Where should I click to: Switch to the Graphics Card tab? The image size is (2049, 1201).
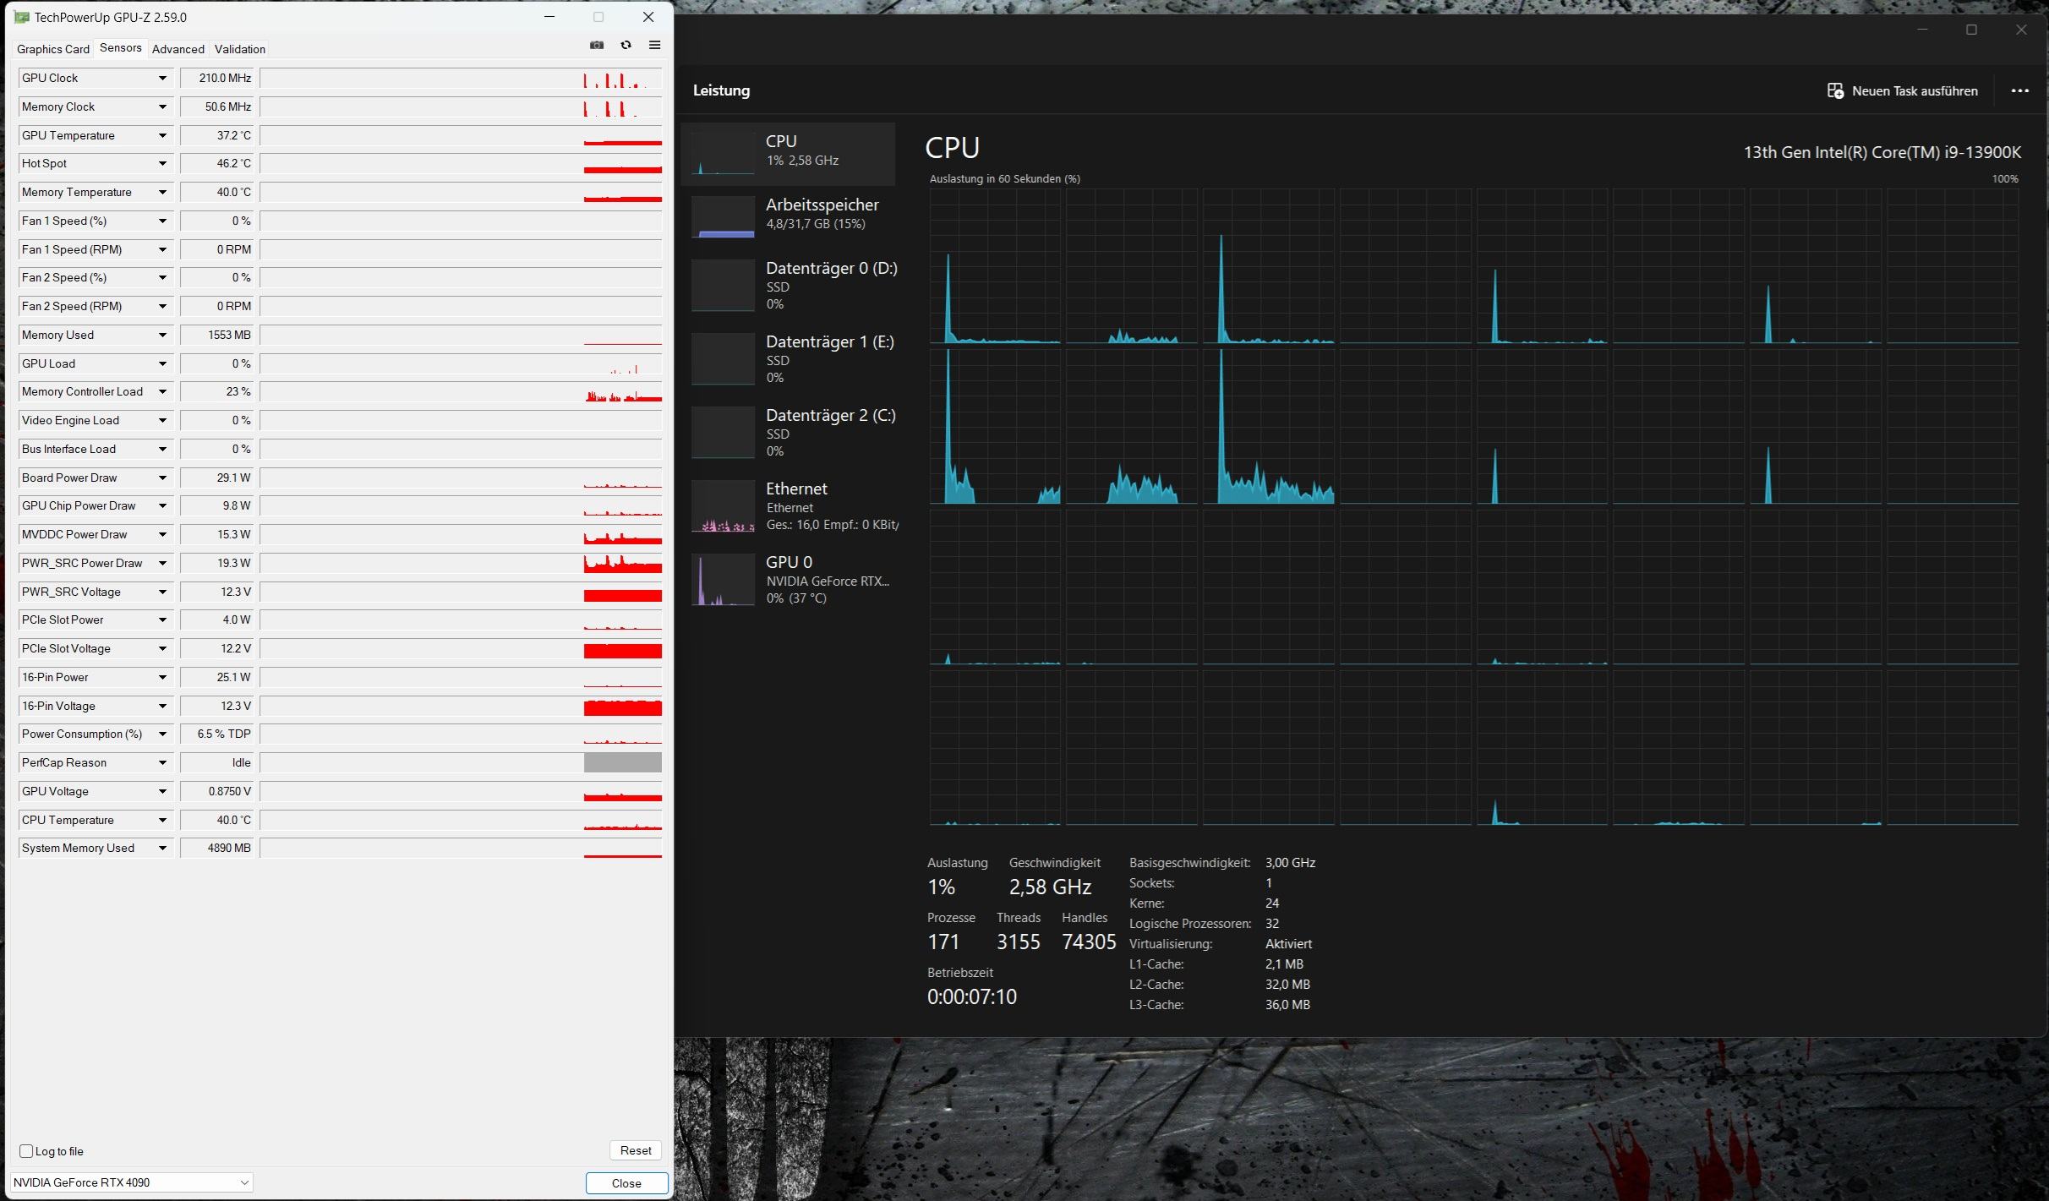tap(52, 49)
